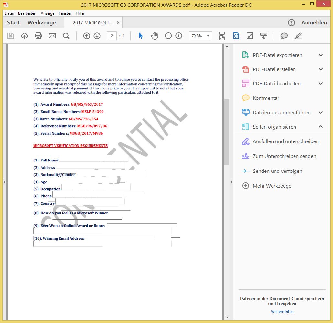333x323 pixels.
Task: Click Zum Unterschreiben senden icon
Action: (245, 156)
